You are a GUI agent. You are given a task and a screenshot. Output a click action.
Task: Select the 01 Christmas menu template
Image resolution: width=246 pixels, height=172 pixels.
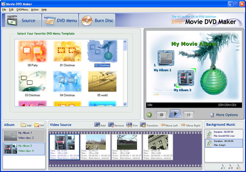click(x=67, y=53)
